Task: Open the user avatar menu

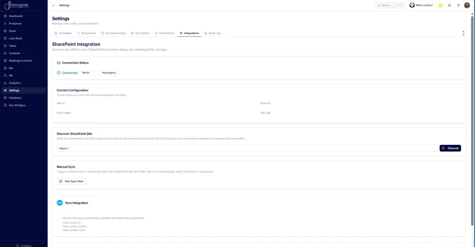Action: coord(467,5)
